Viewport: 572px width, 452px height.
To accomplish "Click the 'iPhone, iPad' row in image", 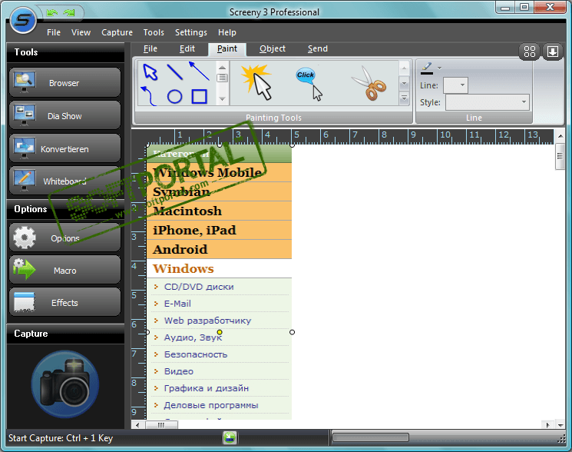I will (x=219, y=230).
